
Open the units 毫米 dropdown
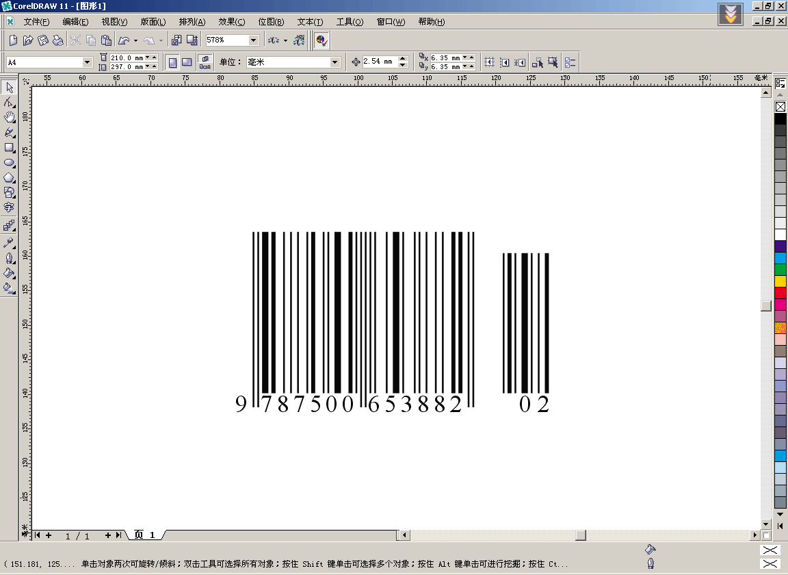(334, 62)
